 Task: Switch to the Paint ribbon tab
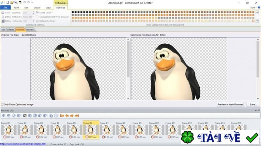(16, 7)
